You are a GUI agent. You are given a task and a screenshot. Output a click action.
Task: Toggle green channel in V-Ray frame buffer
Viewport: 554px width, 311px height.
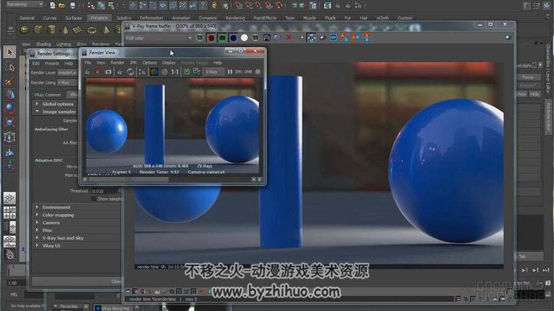222,37
